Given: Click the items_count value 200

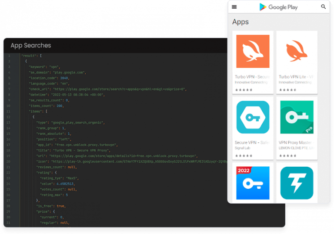Looking at the screenshot, I should coord(60,106).
